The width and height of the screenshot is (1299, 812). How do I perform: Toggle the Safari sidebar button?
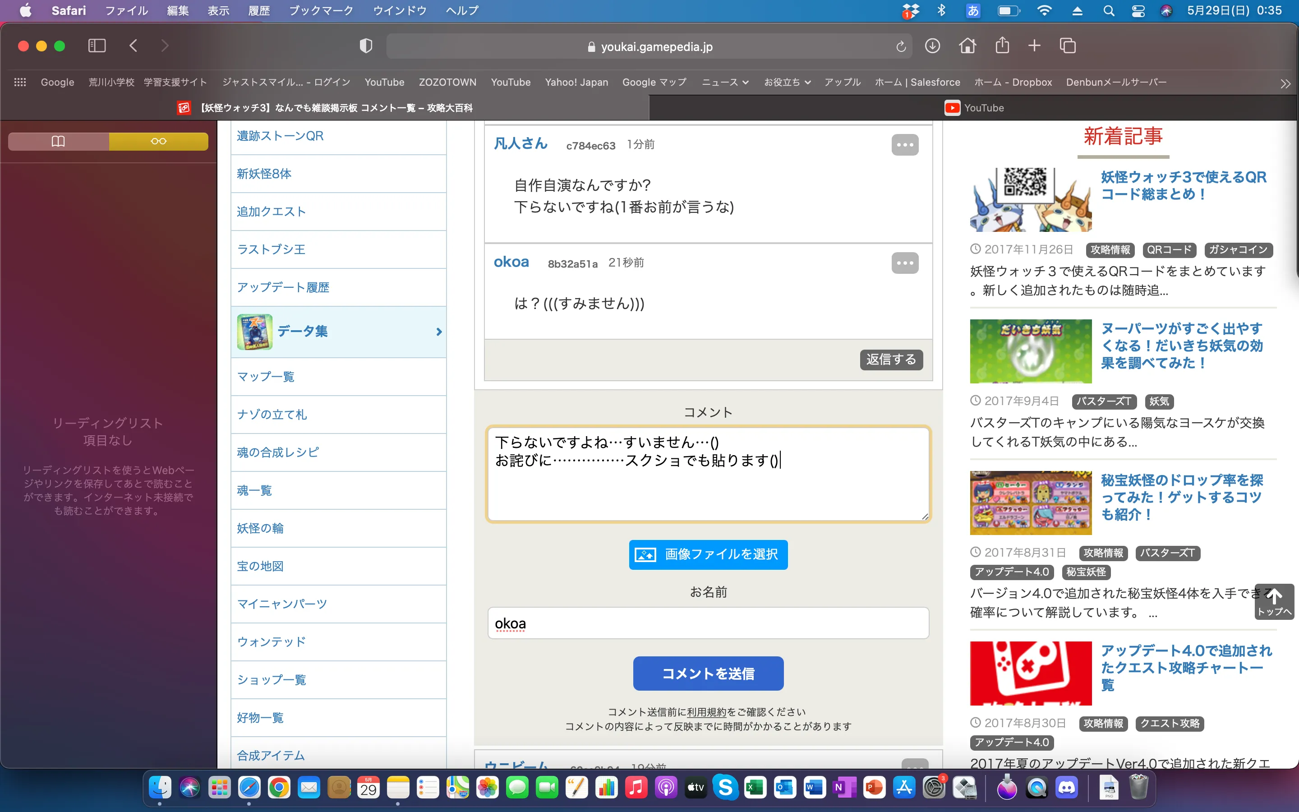[x=97, y=46]
